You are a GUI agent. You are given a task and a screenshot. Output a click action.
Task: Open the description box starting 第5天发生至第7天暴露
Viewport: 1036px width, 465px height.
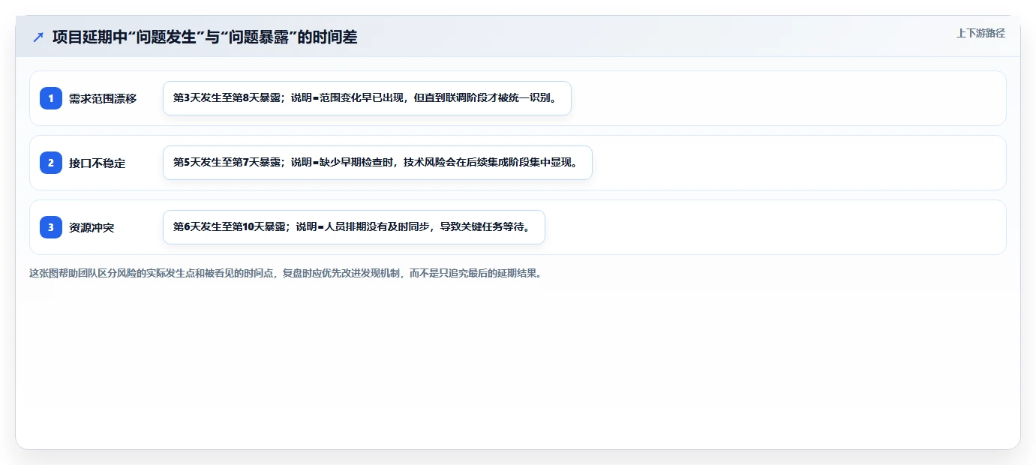[x=377, y=163]
